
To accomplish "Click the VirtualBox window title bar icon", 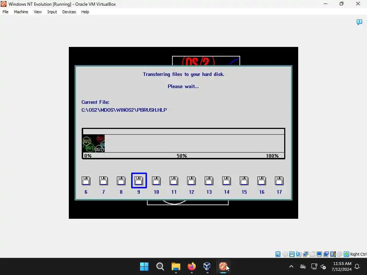I will click(x=4, y=4).
